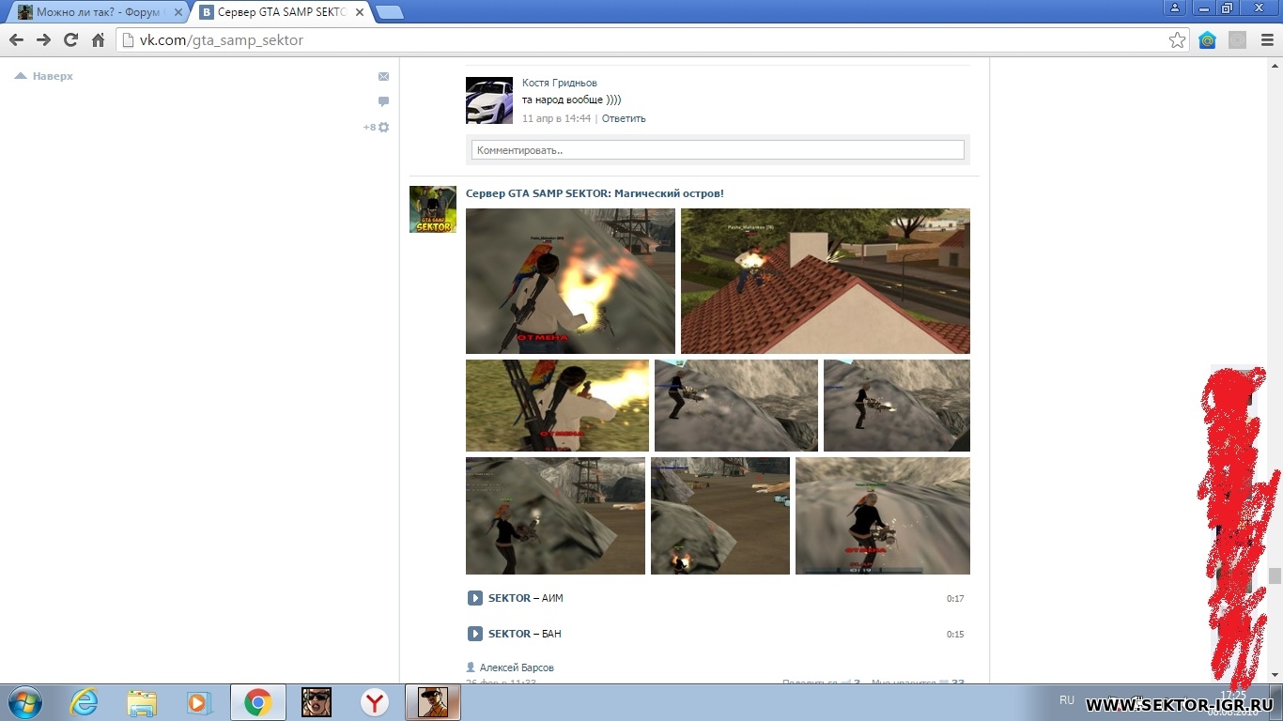The image size is (1283, 721).
Task: Open the +8 notifications gear
Action: tap(377, 127)
